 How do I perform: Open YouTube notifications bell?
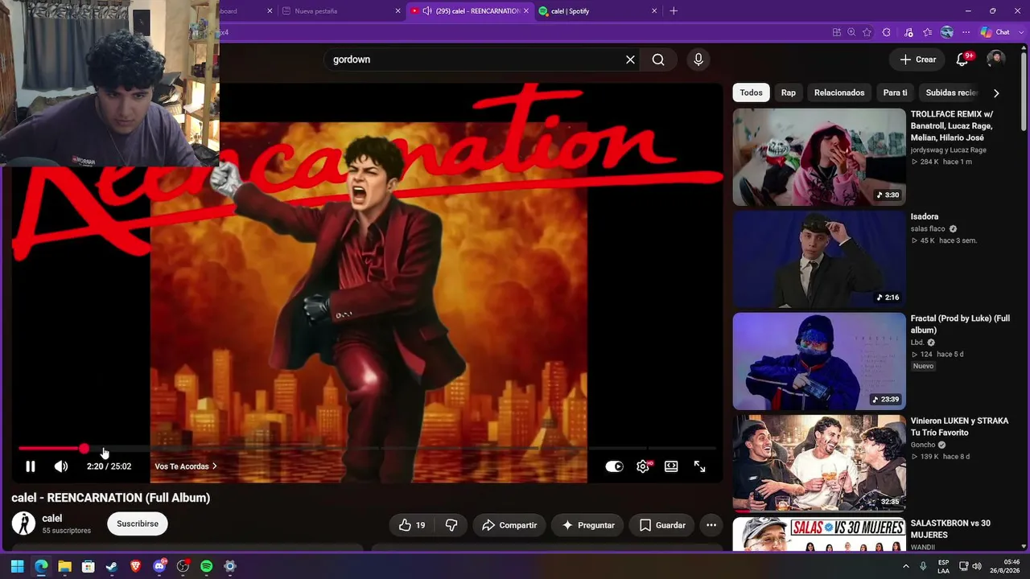point(962,60)
